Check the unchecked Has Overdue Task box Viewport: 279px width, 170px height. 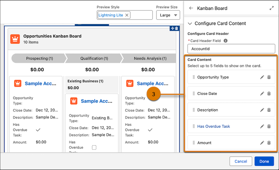pos(94,147)
